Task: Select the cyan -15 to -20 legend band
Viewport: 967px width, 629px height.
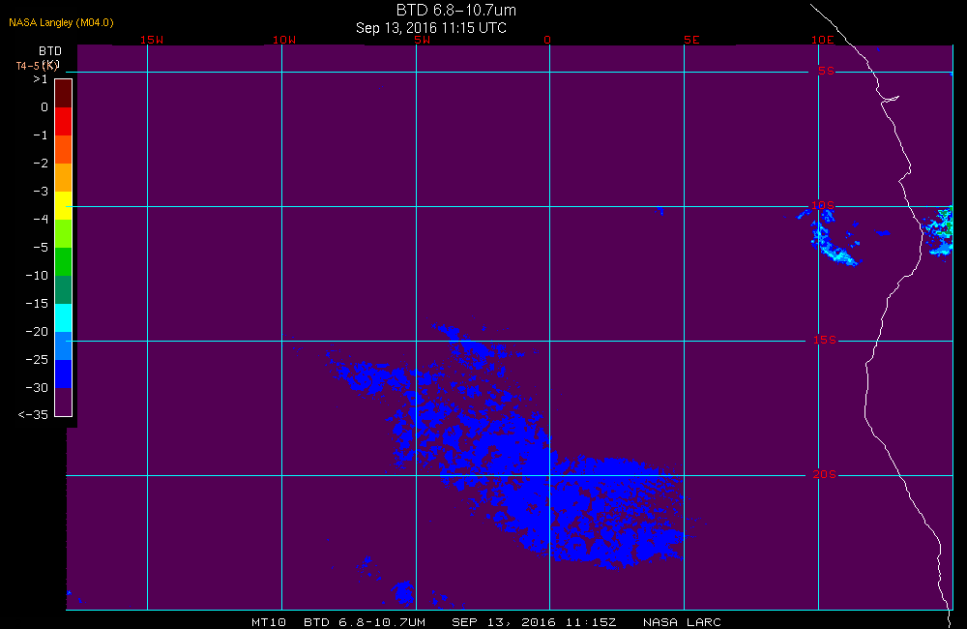Action: (x=64, y=318)
